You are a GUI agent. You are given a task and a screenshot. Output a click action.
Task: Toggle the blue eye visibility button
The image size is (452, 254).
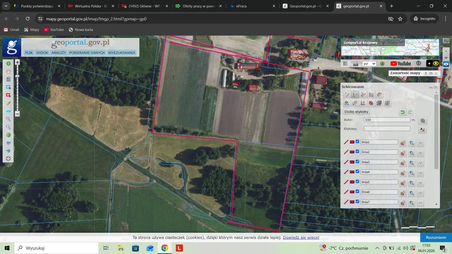(446, 64)
